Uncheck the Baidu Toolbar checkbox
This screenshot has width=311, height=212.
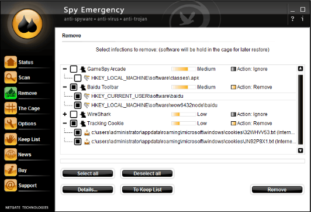pyautogui.click(x=74, y=87)
